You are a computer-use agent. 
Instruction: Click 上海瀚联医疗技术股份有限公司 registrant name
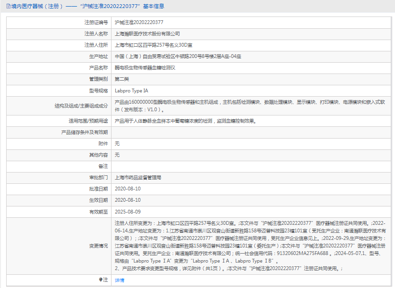click(147, 33)
